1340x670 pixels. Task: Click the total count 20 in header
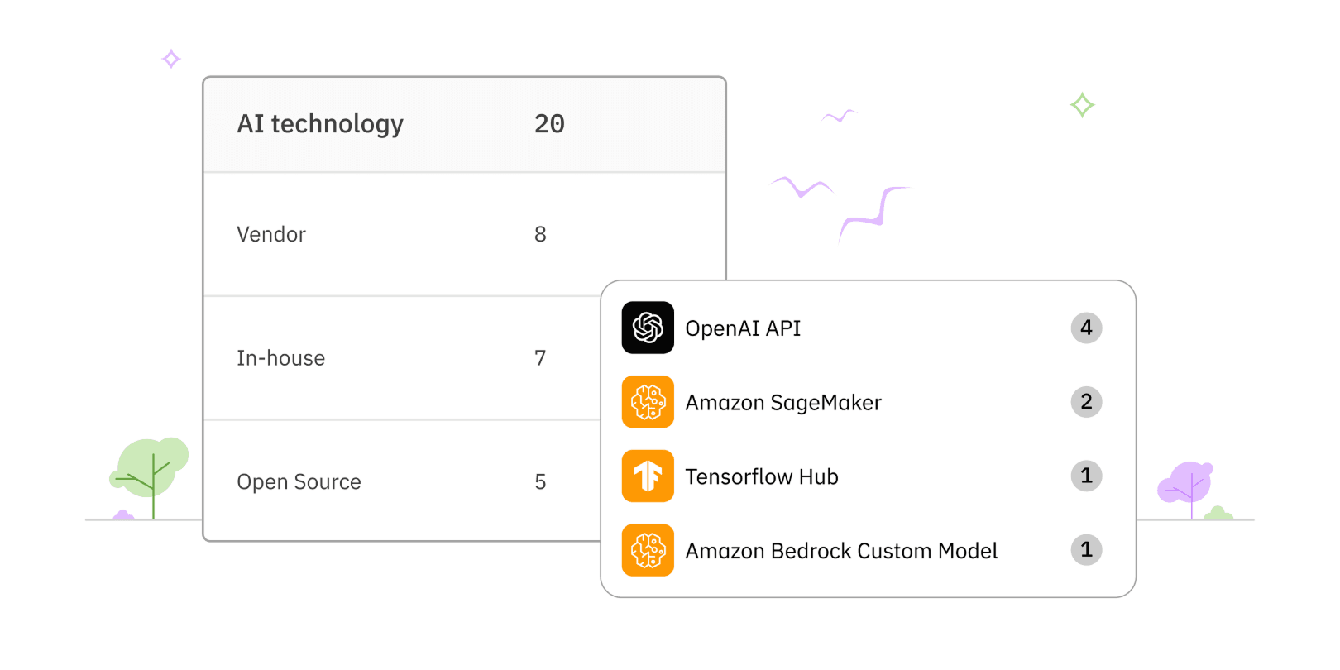click(x=549, y=124)
